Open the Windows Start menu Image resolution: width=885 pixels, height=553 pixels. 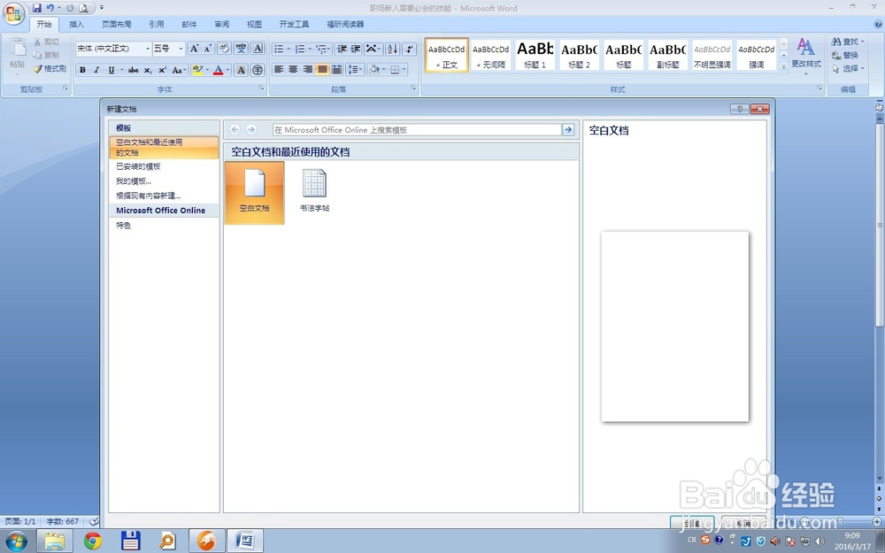coord(16,541)
